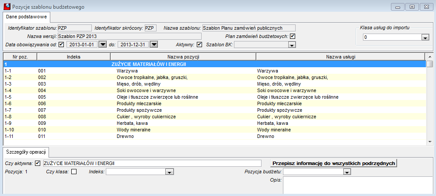The width and height of the screenshot is (436, 196).
Task: Open the start date 2013-01-01 dropdown arrow
Action: pyautogui.click(x=103, y=45)
